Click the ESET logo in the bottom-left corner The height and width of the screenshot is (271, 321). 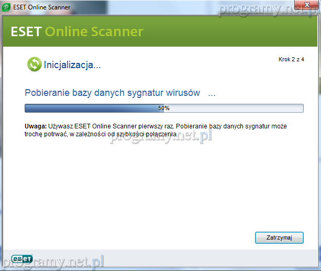pos(23,259)
